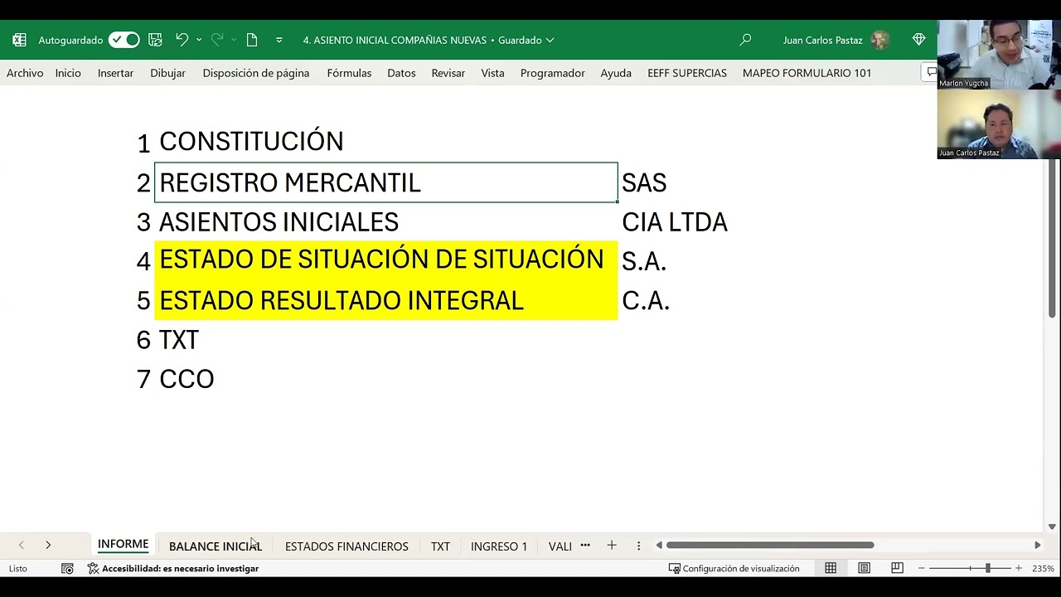Image resolution: width=1061 pixels, height=597 pixels.
Task: Show more sheet tabs ellipsis
Action: tap(585, 546)
